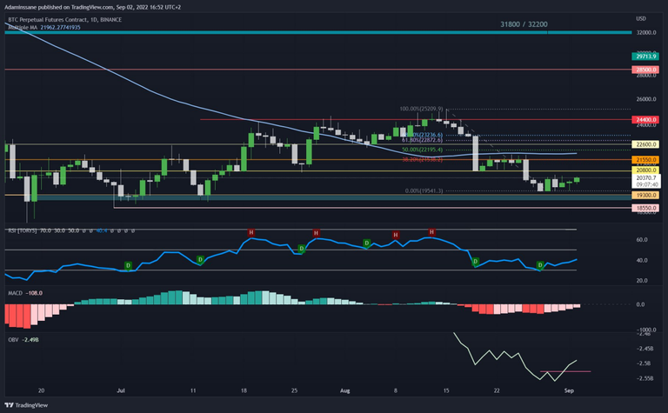Click the 19300.0 light orange price label
This screenshot has width=668, height=413.
(x=645, y=195)
